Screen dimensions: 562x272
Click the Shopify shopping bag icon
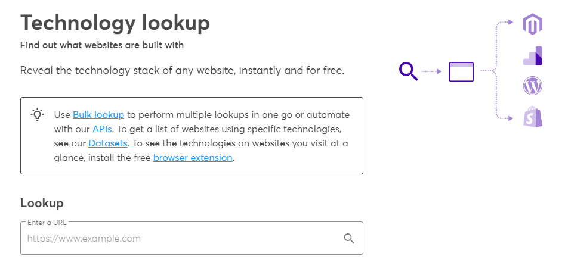pos(532,117)
